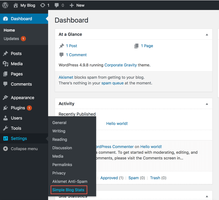Open the Pages menu label
Image resolution: width=219 pixels, height=200 pixels.
(17, 74)
